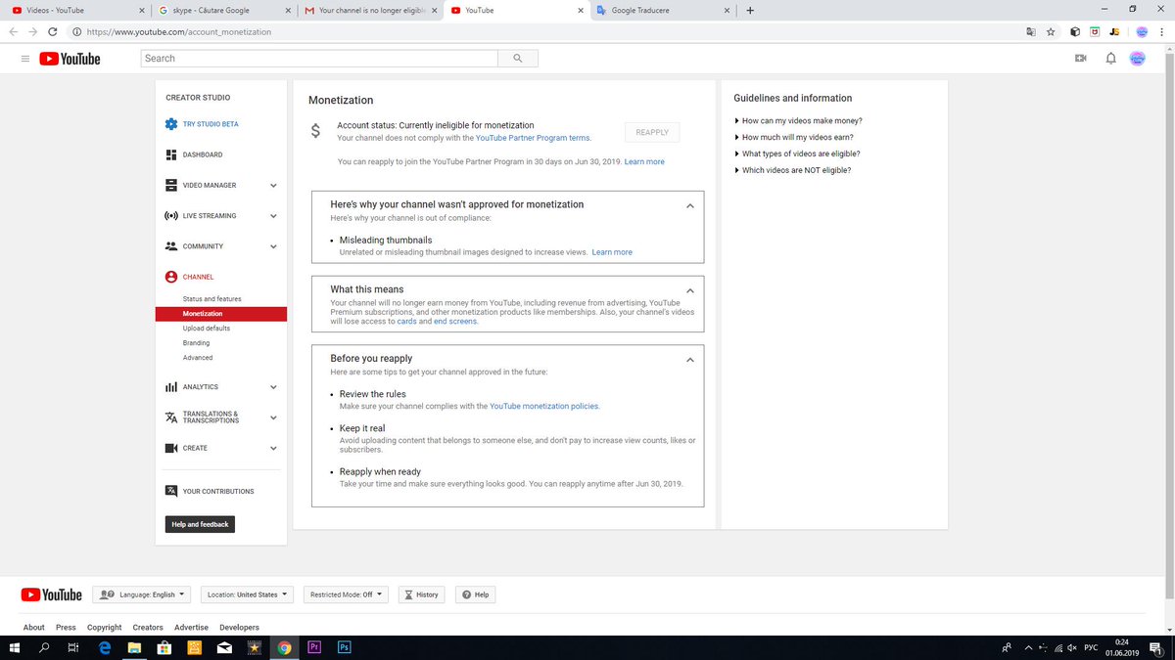
Task: Click the History button in footer
Action: coord(422,594)
